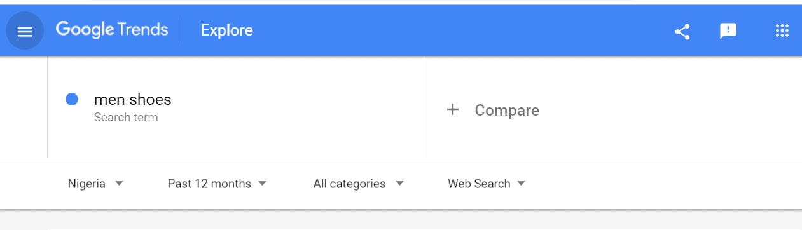Open the Nigeria region dropdown
802x230 pixels.
pyautogui.click(x=95, y=184)
